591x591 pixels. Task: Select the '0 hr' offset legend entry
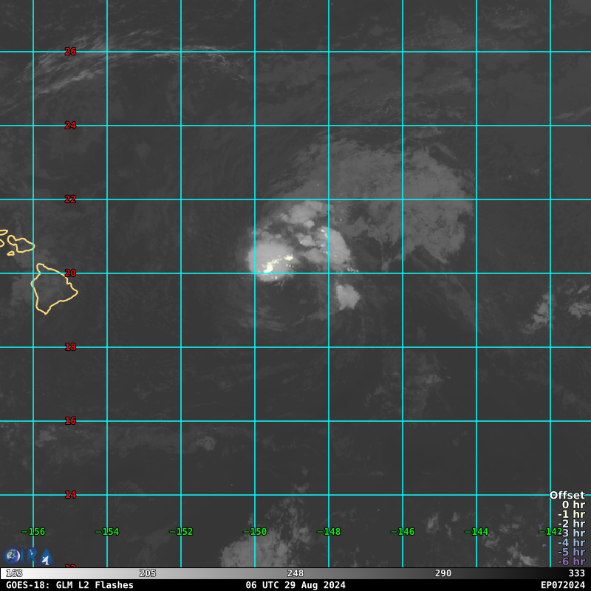(574, 505)
